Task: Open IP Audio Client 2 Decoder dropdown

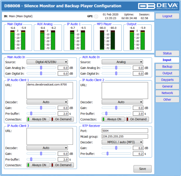Action: [122, 102]
